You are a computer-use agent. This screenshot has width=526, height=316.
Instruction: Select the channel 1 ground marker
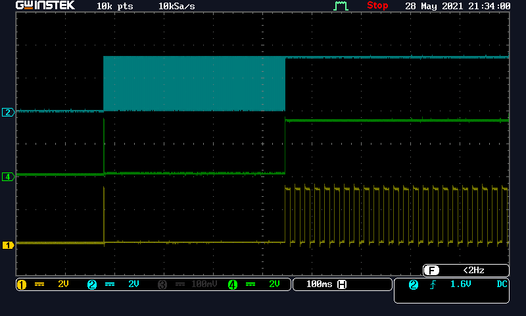click(8, 245)
